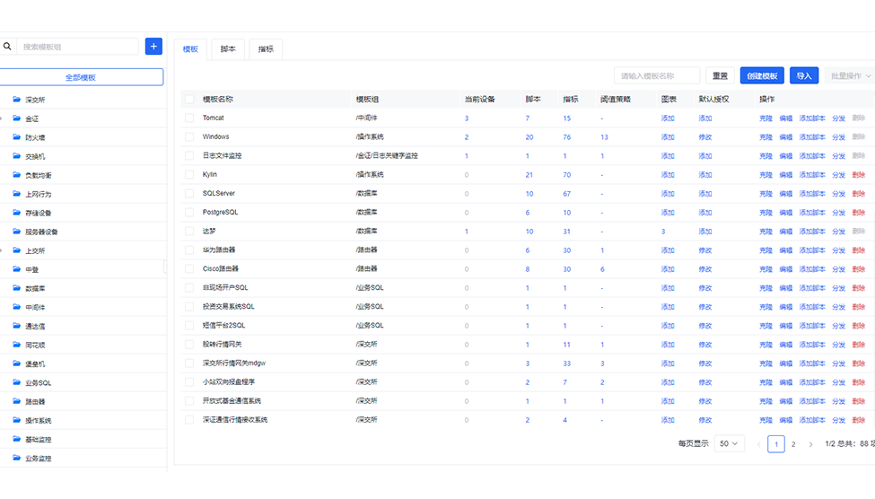Click the folder icon next to 中间件
Image resolution: width=875 pixels, height=499 pixels.
tap(17, 307)
